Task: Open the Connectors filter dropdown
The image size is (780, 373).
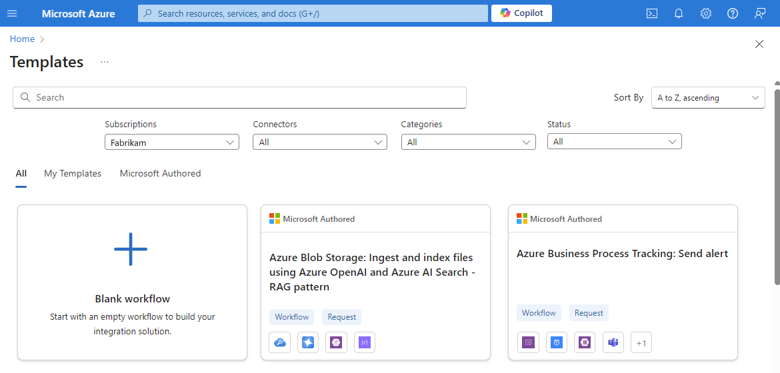Action: (319, 142)
